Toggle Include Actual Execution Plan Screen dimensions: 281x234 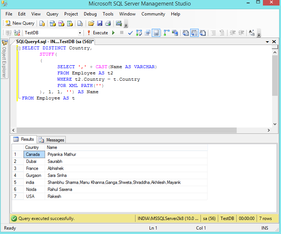click(x=166, y=33)
